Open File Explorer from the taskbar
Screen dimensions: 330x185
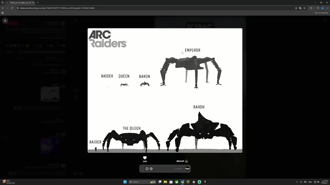[165, 182]
